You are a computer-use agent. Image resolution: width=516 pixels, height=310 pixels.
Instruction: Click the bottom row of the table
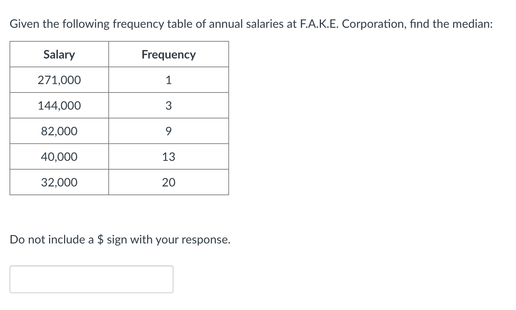[x=119, y=182]
